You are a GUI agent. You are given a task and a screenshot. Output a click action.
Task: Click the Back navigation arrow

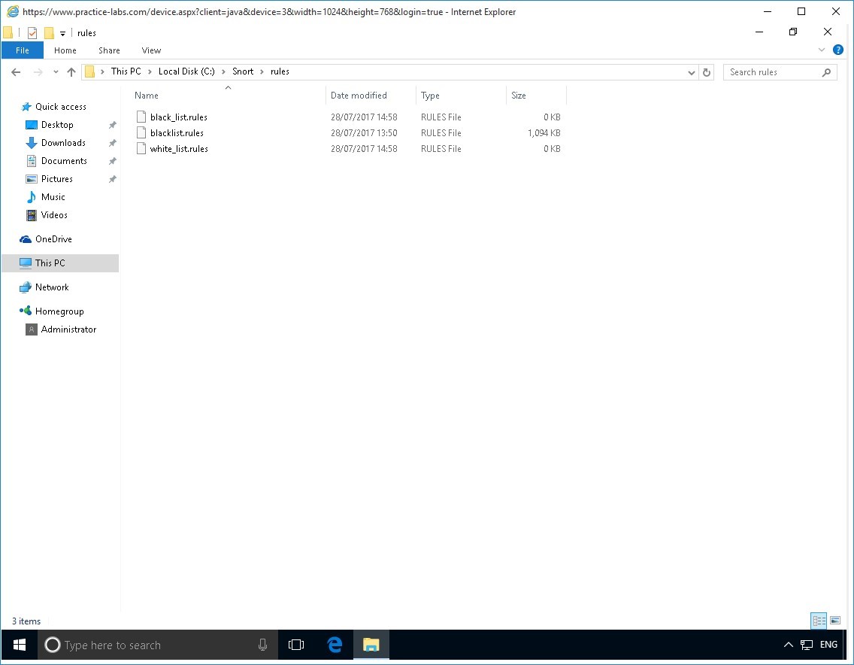point(16,72)
